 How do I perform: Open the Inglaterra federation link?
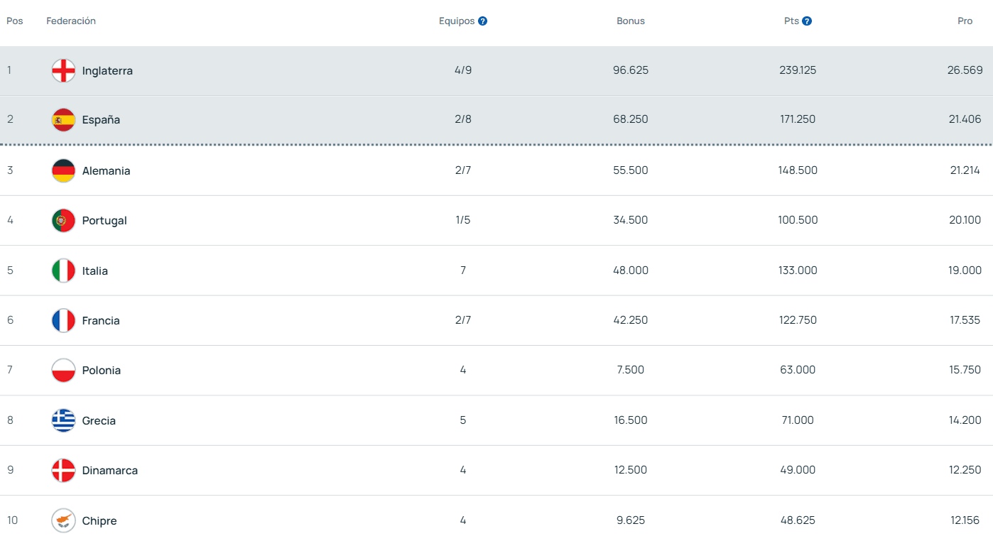107,71
